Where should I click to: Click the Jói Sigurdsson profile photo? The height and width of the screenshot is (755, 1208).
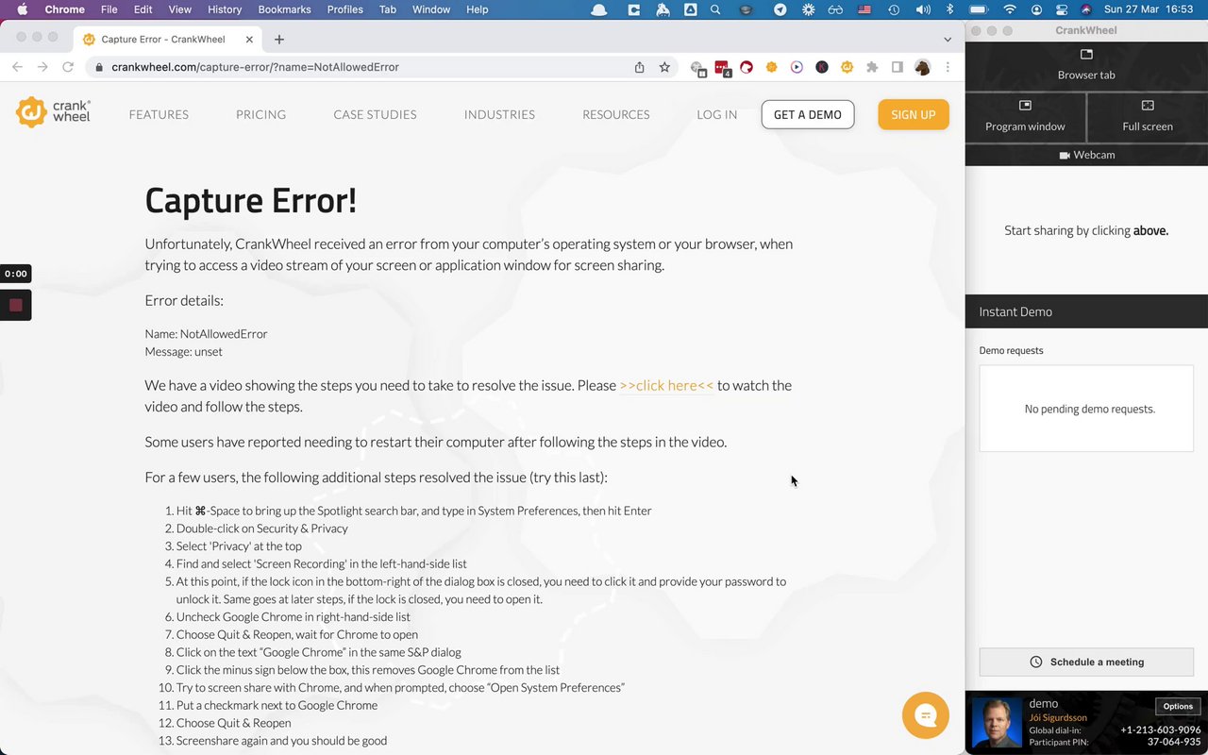(x=997, y=723)
